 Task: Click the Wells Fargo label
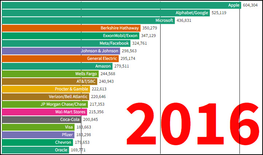(x=86, y=74)
